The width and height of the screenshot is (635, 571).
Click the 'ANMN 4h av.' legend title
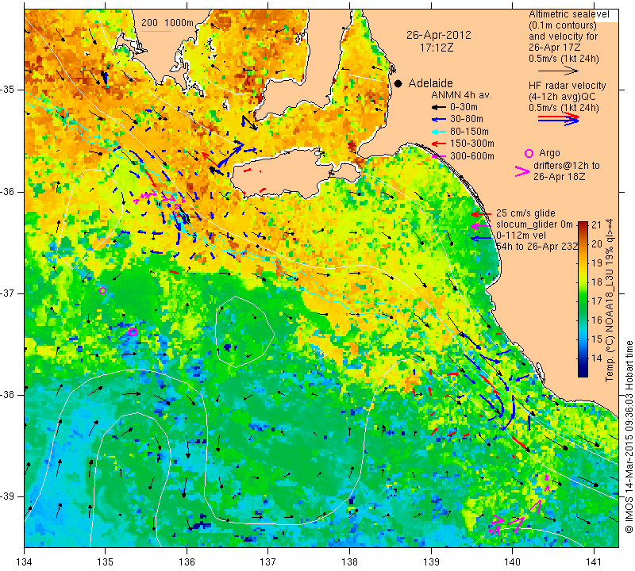click(x=461, y=95)
